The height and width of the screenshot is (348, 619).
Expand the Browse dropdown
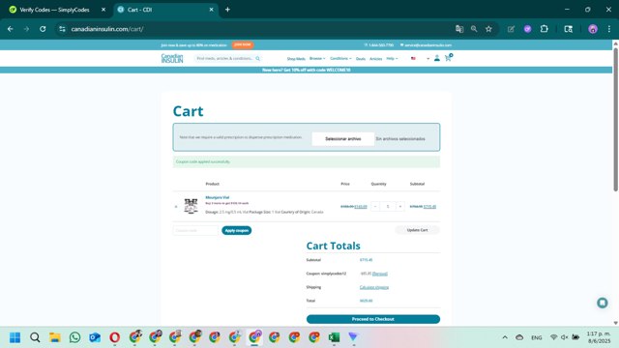tap(317, 58)
